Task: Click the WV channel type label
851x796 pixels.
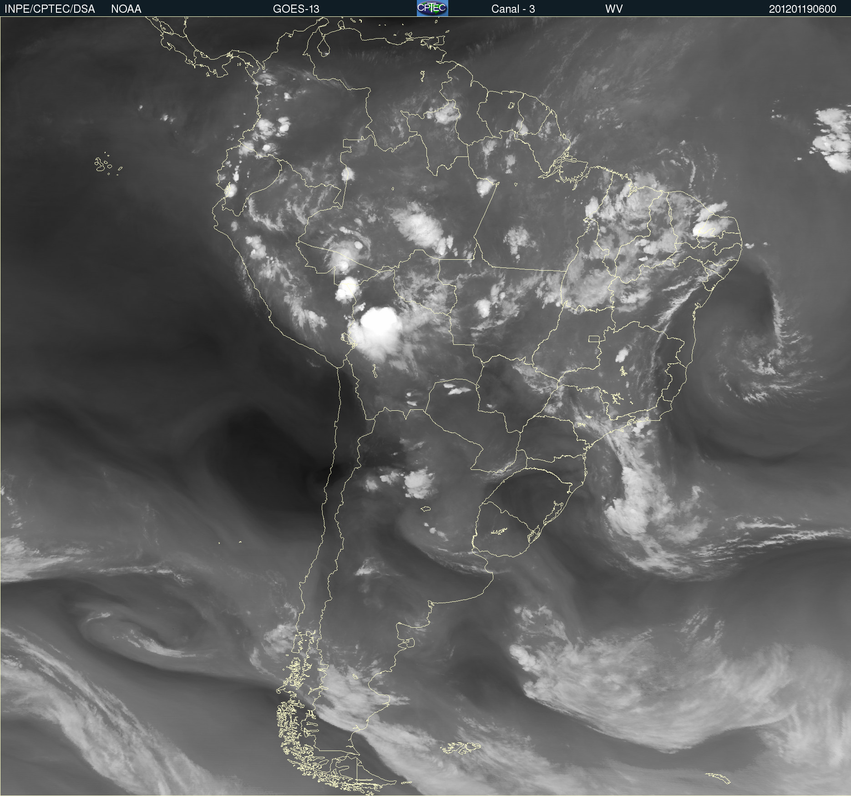Action: coord(614,9)
